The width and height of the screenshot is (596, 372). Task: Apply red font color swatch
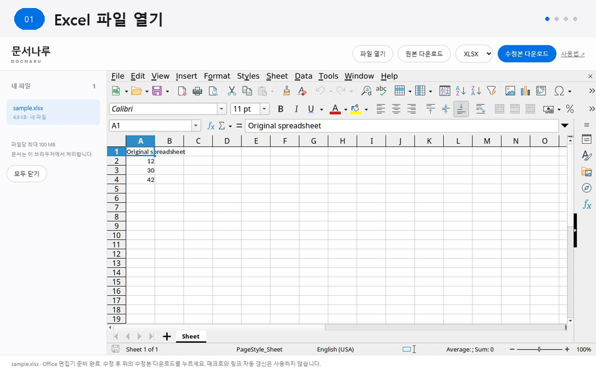click(335, 109)
